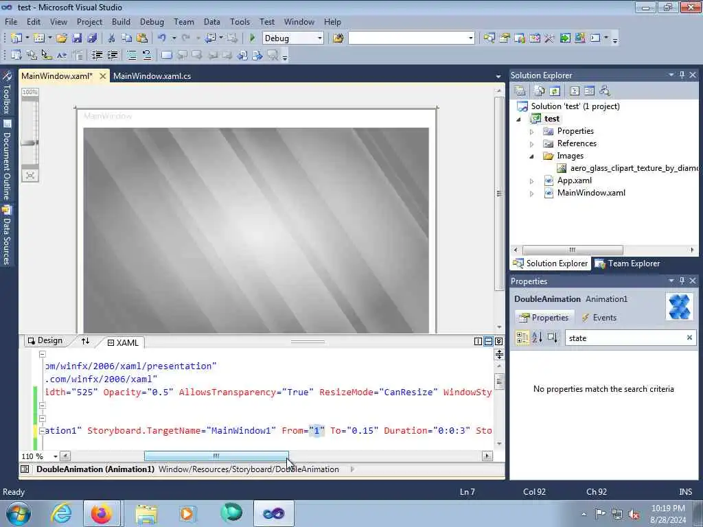Expand the MainWindow.xaml tree node
703x527 pixels.
tap(532, 194)
